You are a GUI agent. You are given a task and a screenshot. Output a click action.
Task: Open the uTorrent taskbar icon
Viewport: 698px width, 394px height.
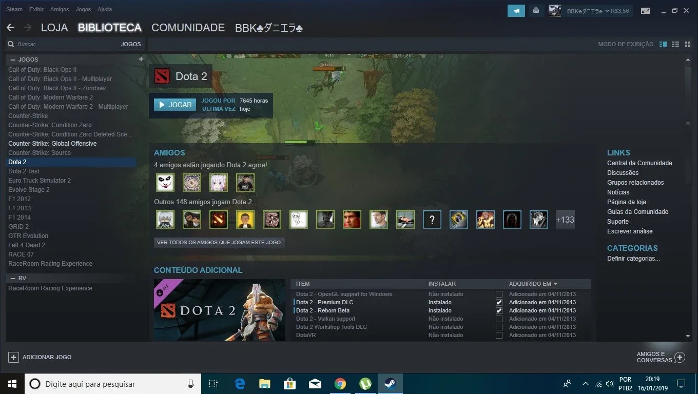(365, 384)
